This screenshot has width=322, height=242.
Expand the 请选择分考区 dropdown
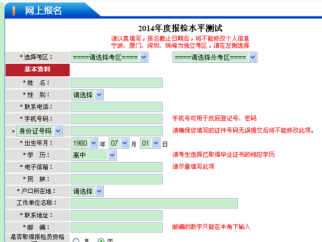pyautogui.click(x=214, y=57)
